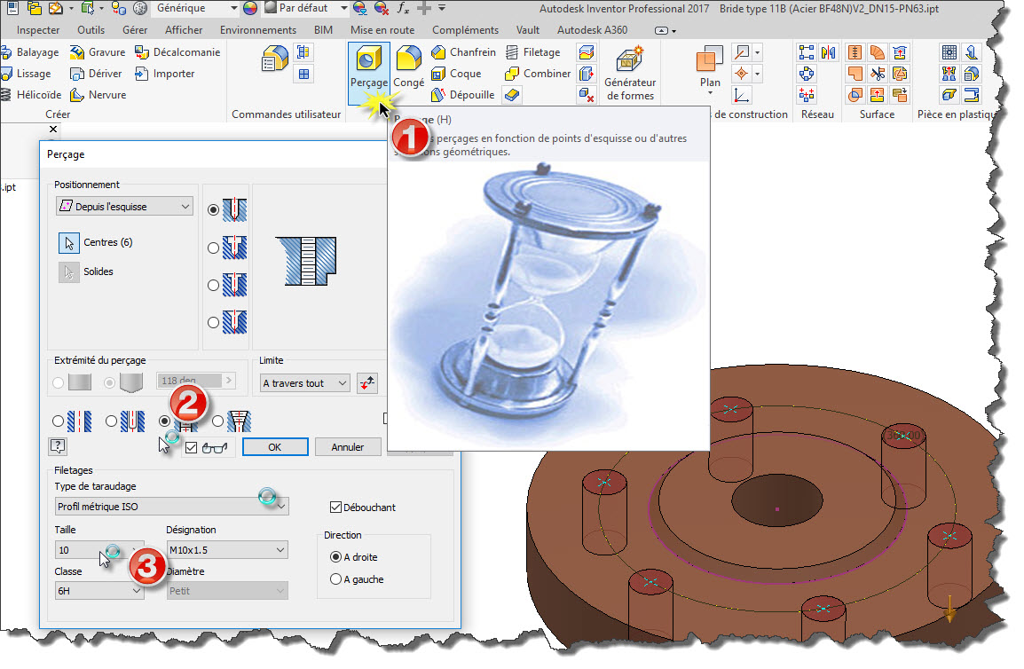1024x669 pixels.
Task: Switch to the Inspecter tab
Action: [38, 30]
